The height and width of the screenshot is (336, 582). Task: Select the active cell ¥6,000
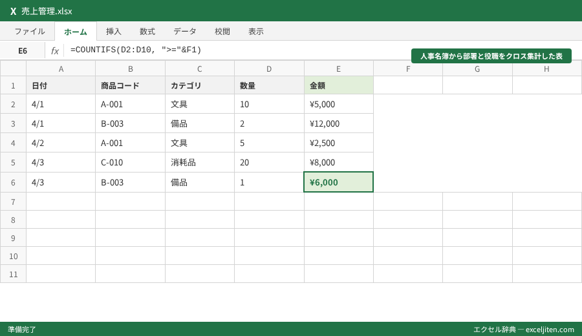click(x=338, y=182)
